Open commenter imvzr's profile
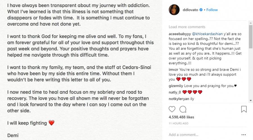This screenshot has width=253, height=140. [x=173, y=69]
